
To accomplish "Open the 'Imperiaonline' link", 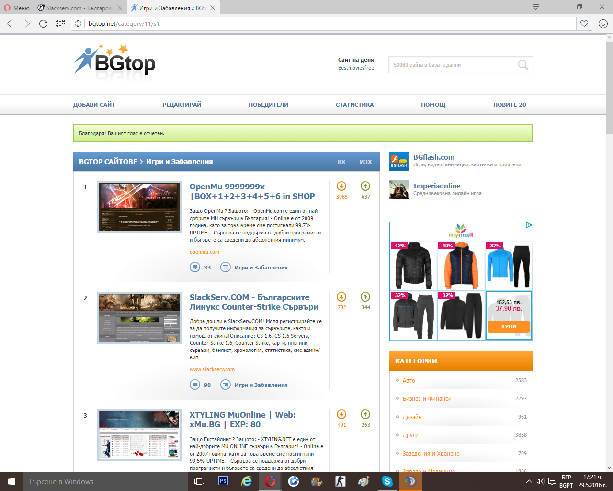I will pyautogui.click(x=437, y=186).
